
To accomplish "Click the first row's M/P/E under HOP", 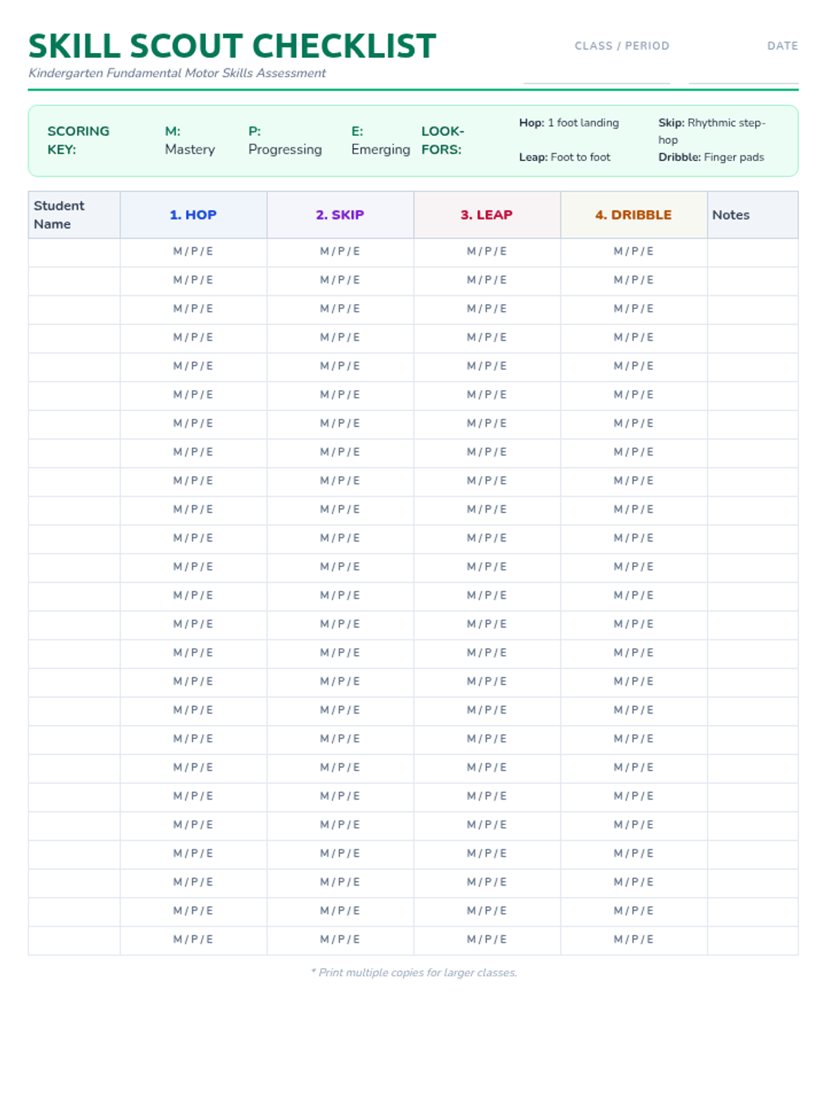I will 193,252.
